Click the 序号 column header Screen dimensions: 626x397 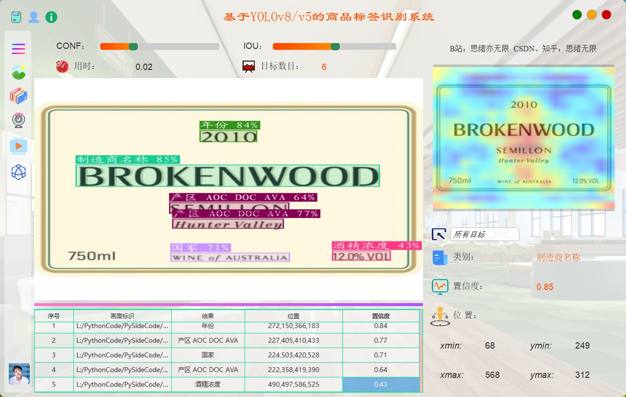54,316
